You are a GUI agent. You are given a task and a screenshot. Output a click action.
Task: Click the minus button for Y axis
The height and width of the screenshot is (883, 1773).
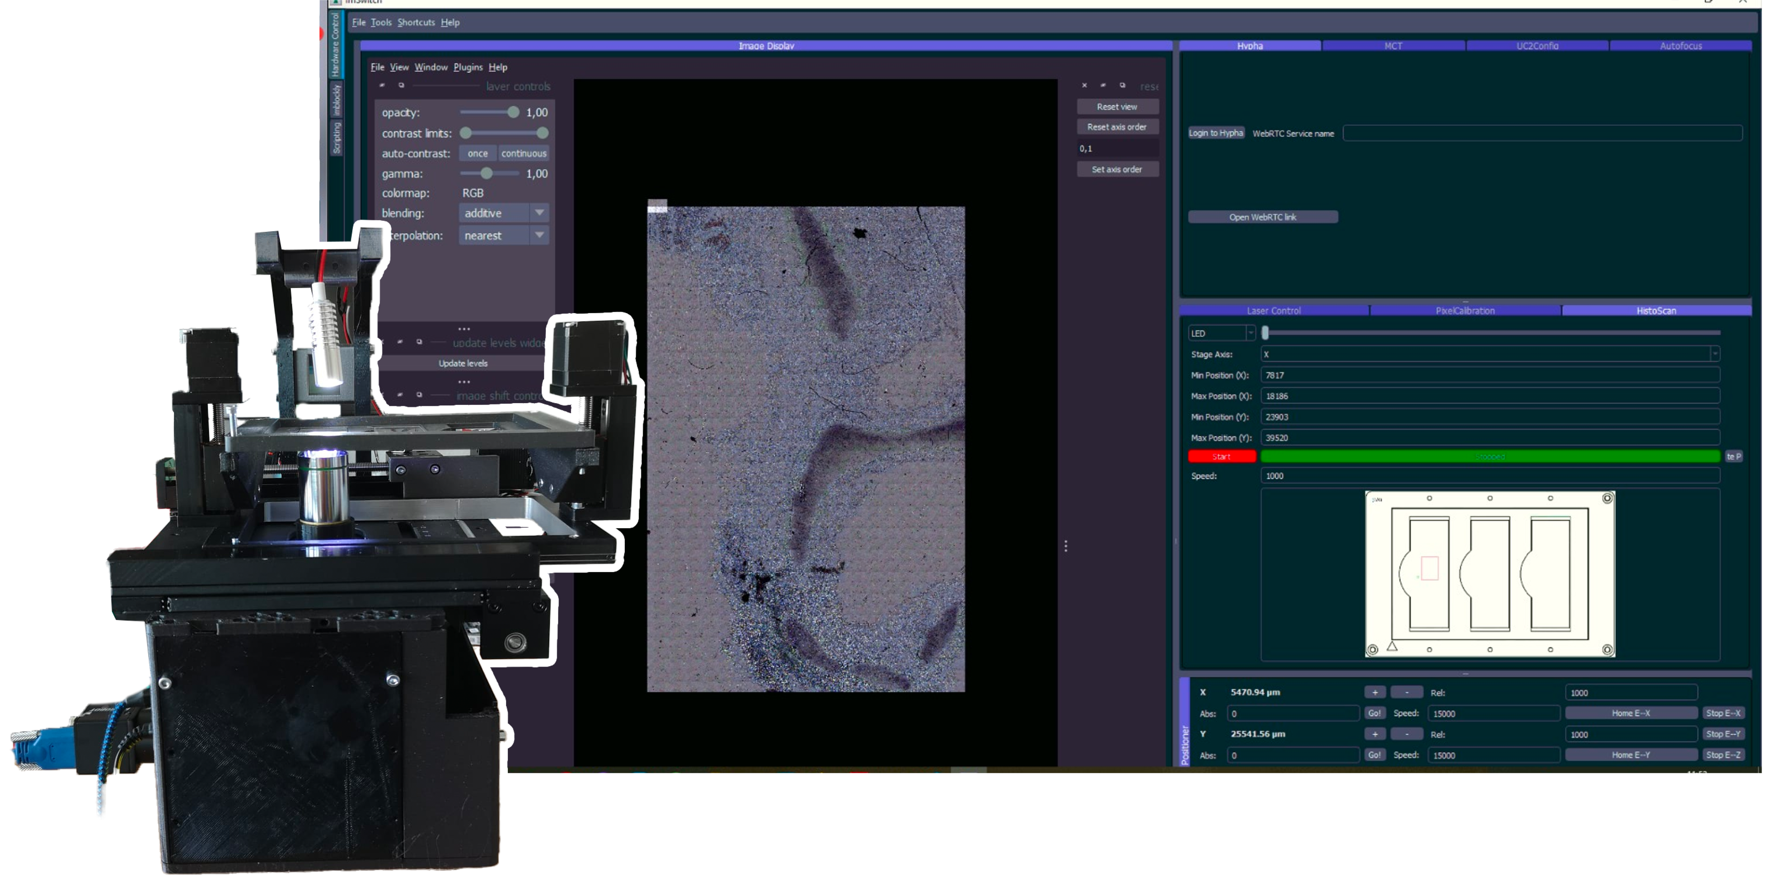[x=1406, y=734]
